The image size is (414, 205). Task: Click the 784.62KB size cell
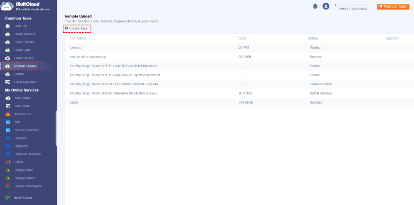(246, 102)
